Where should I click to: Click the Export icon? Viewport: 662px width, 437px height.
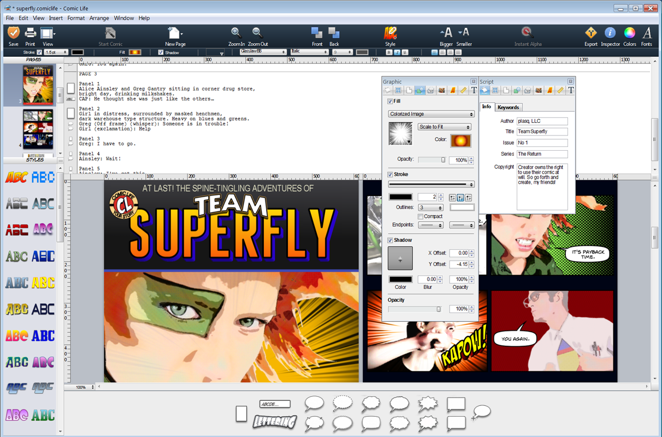tap(590, 33)
